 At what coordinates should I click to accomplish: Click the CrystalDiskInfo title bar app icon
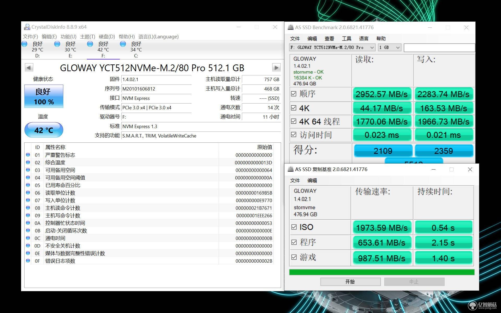click(x=27, y=27)
